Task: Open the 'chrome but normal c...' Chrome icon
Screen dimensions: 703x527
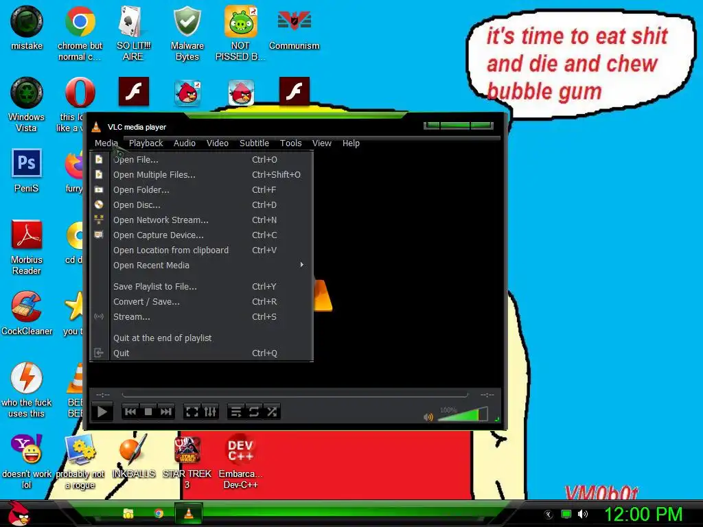Action: [x=80, y=33]
